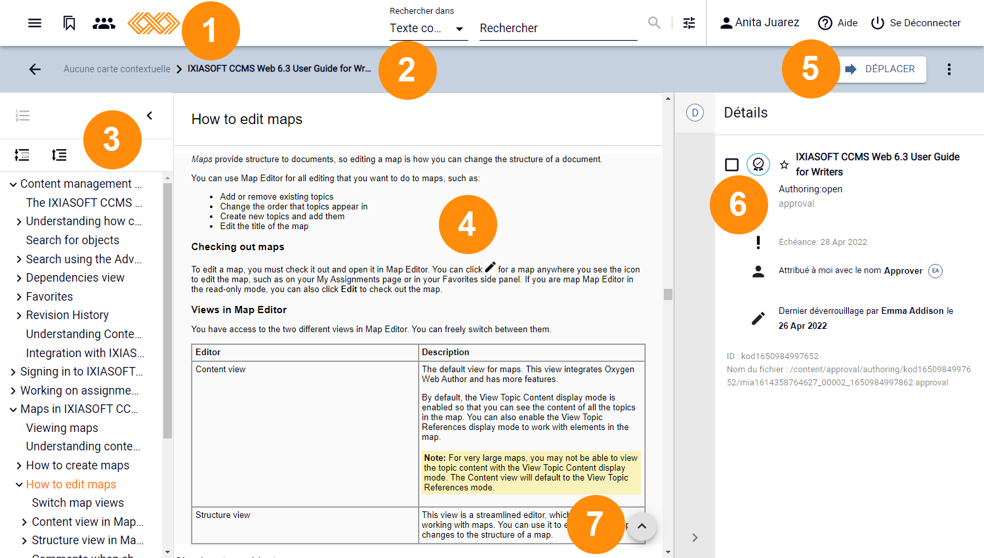The height and width of the screenshot is (558, 984).
Task: Open Anita Juarez user profile
Action: click(760, 22)
